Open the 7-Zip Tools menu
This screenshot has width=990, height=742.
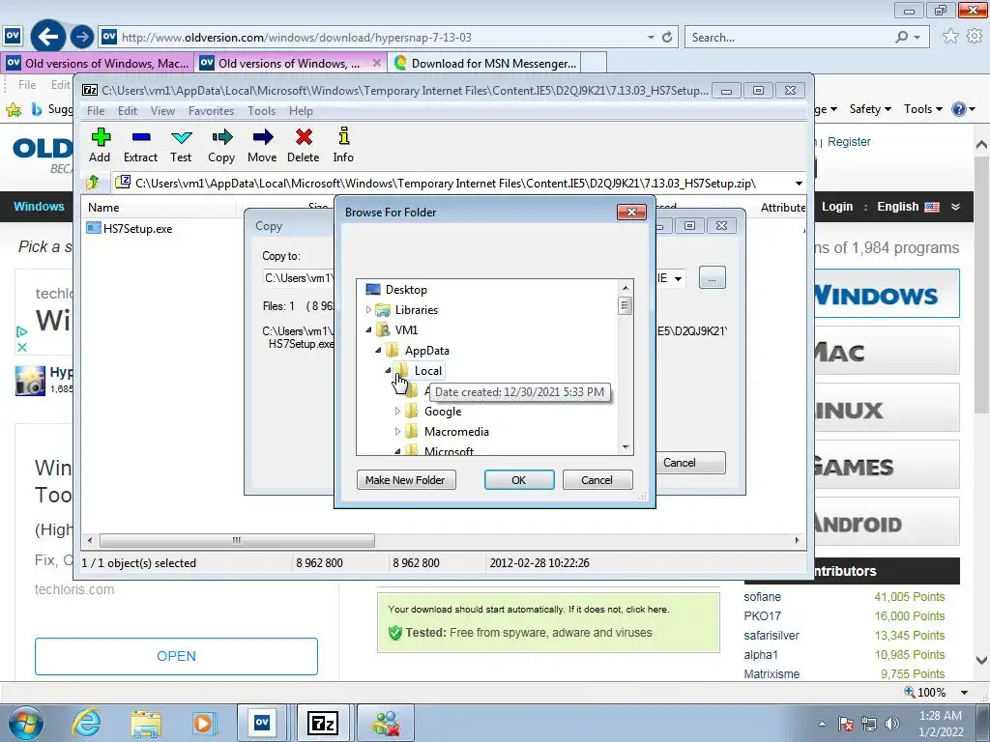coord(261,111)
